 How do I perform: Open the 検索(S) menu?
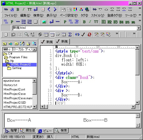(38, 15)
